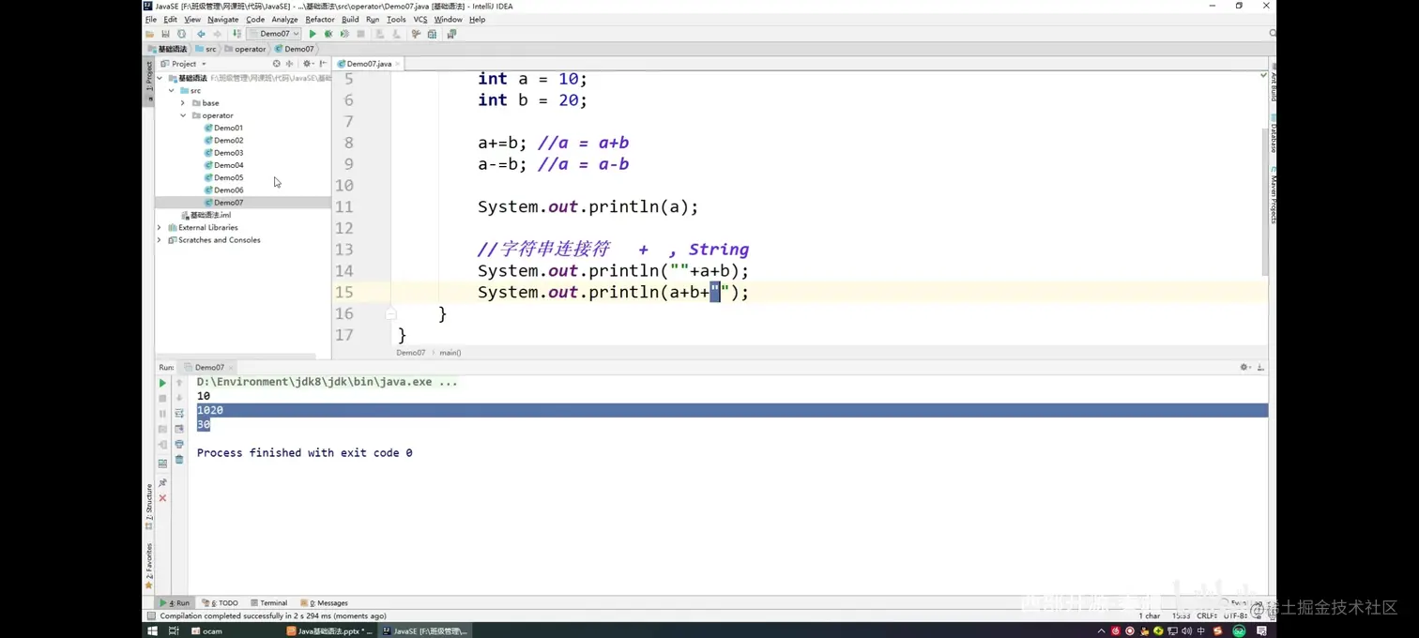Rerun the program from the Run panel
This screenshot has height=638, width=1419.
161,382
